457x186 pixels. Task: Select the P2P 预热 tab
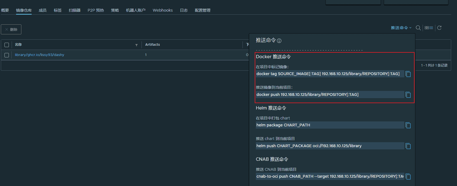click(x=96, y=10)
